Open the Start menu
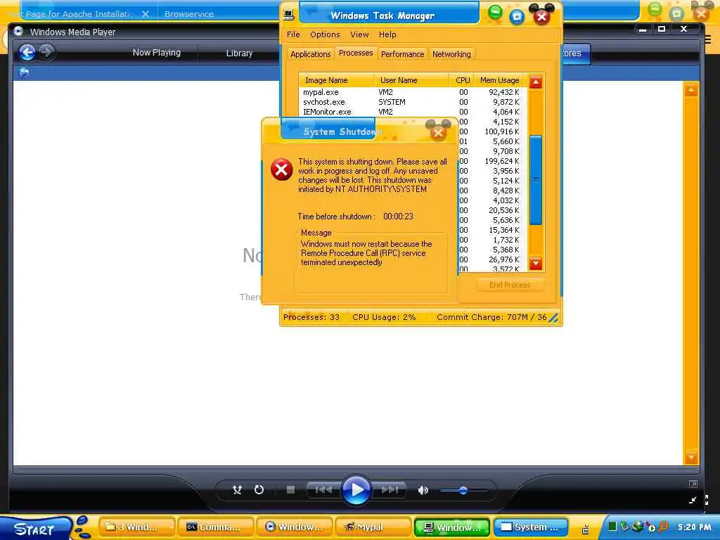Image resolution: width=720 pixels, height=540 pixels. coord(35,529)
